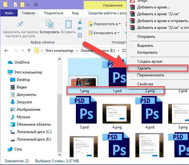Image resolution: width=189 pixels, height=165 pixels.
Task: Click the Copy path icon in ribbon
Action: point(80,29)
